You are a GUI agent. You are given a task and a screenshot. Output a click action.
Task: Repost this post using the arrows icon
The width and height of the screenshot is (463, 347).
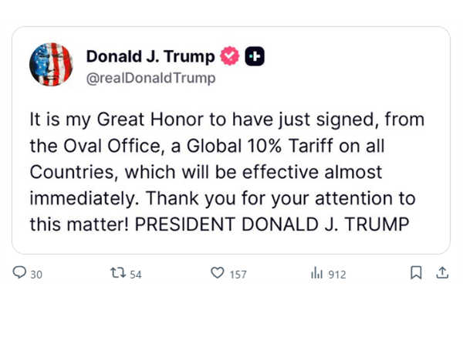click(118, 273)
